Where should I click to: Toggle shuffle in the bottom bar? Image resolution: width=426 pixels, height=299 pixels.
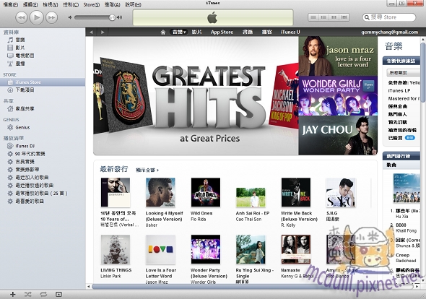(27, 294)
